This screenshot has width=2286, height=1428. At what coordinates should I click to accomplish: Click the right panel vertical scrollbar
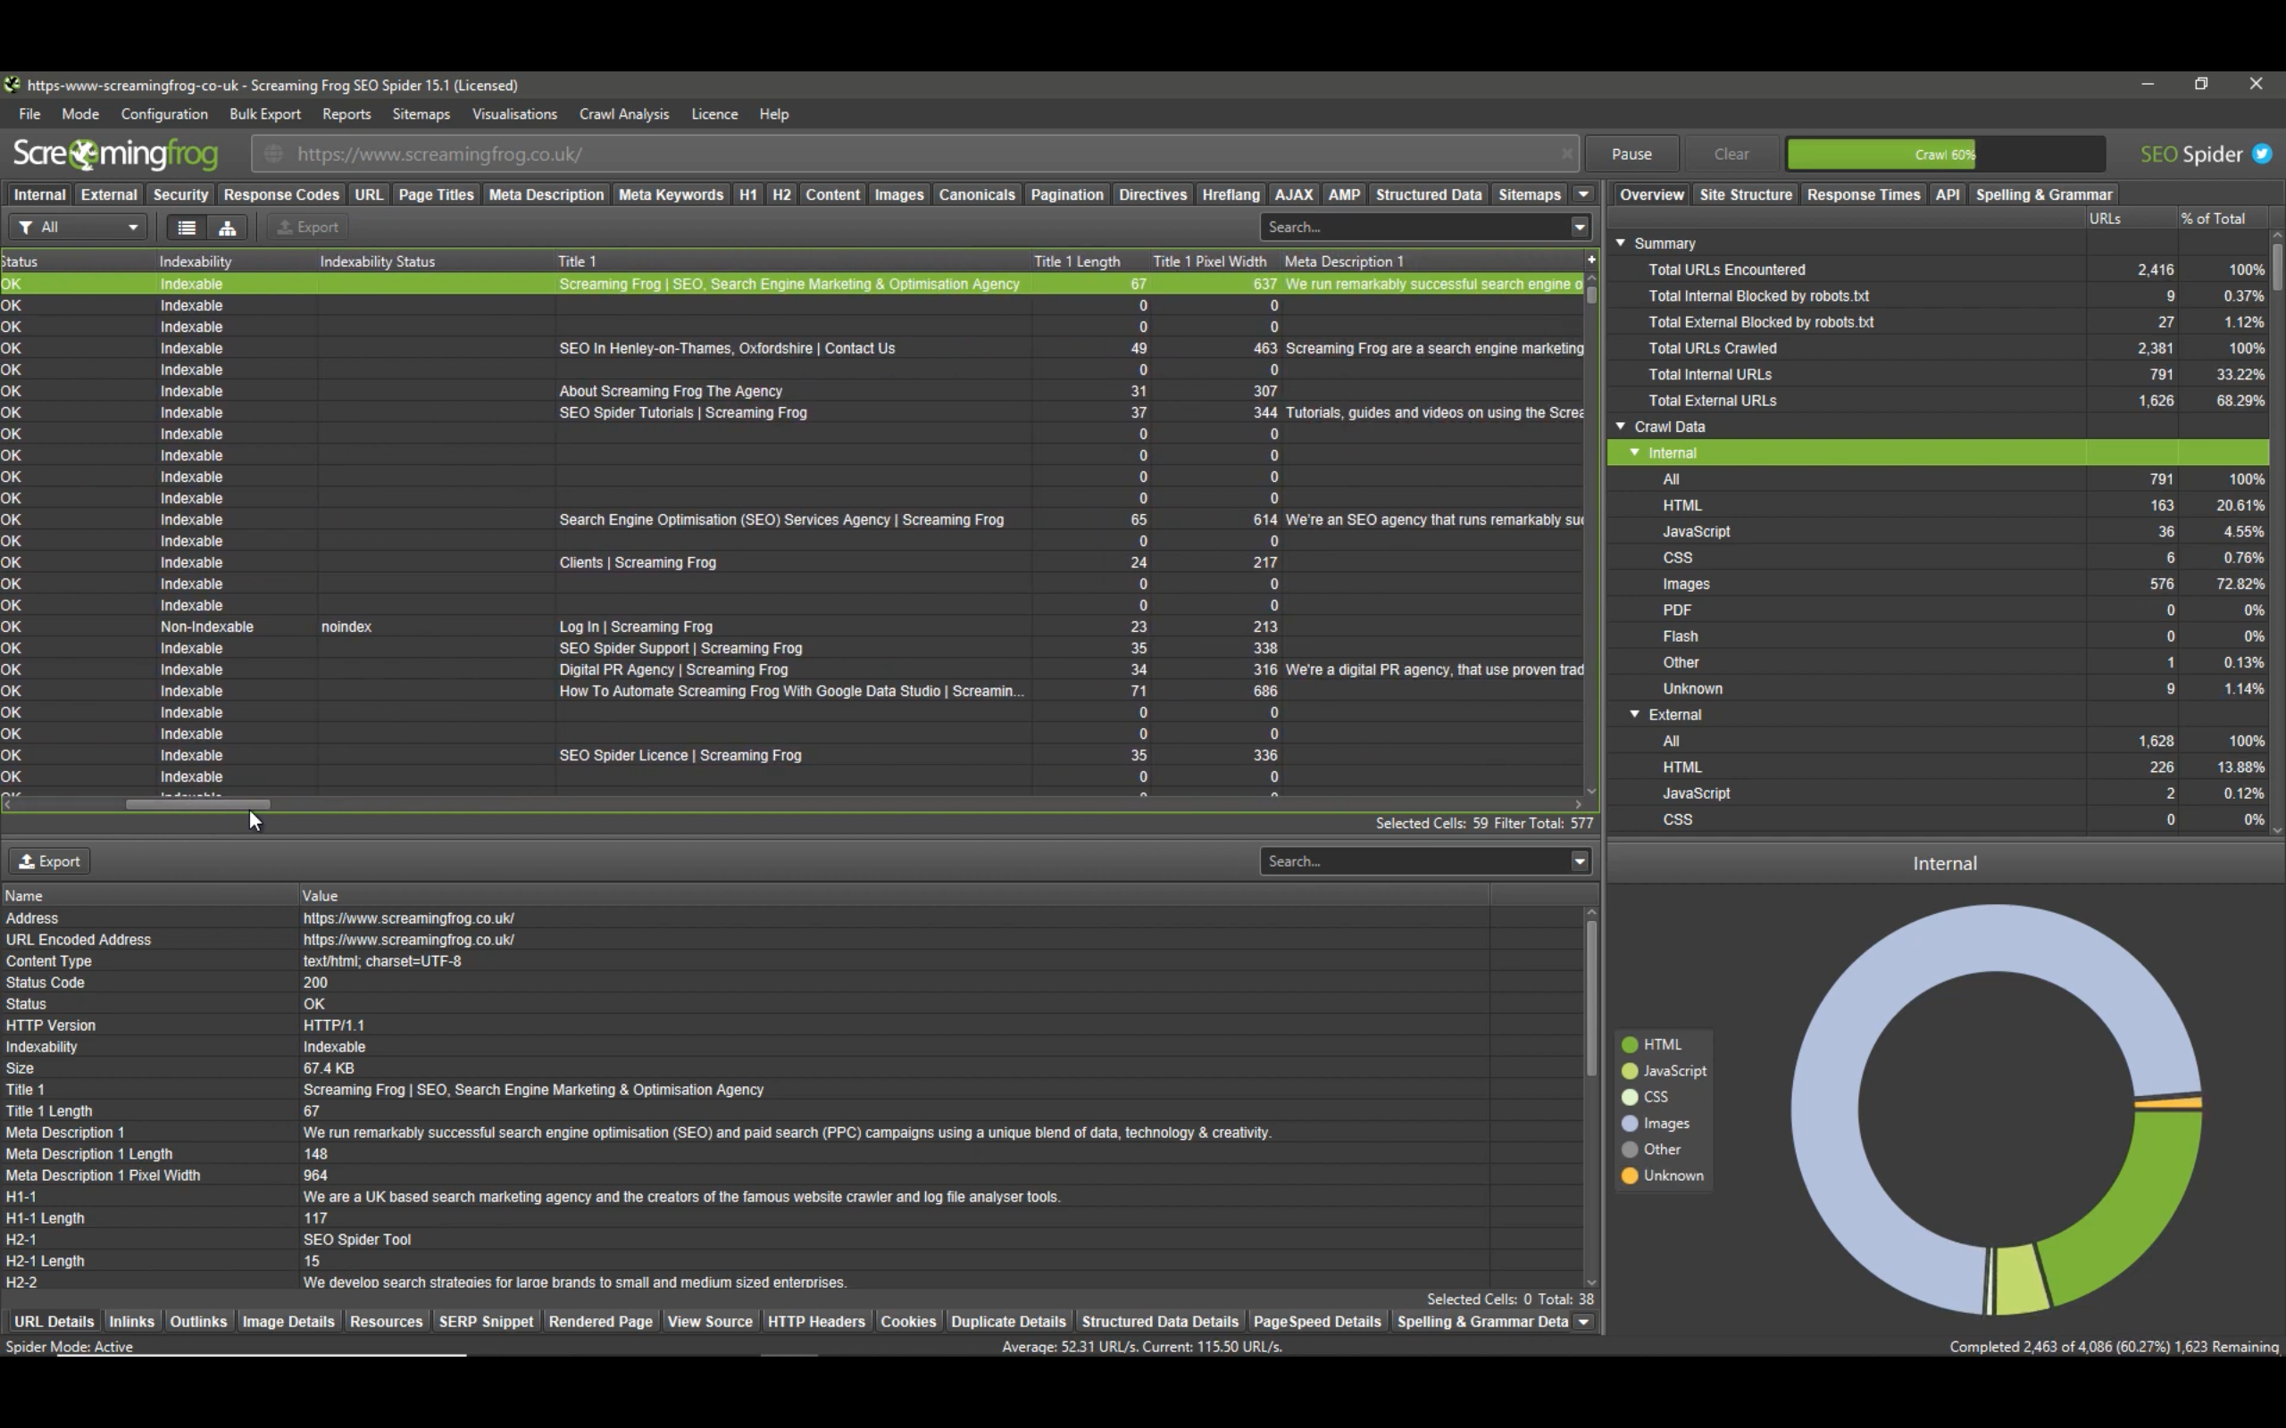2276,269
